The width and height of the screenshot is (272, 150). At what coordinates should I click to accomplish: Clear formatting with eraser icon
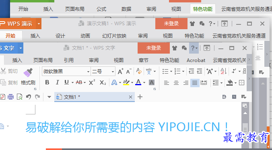point(139,71)
